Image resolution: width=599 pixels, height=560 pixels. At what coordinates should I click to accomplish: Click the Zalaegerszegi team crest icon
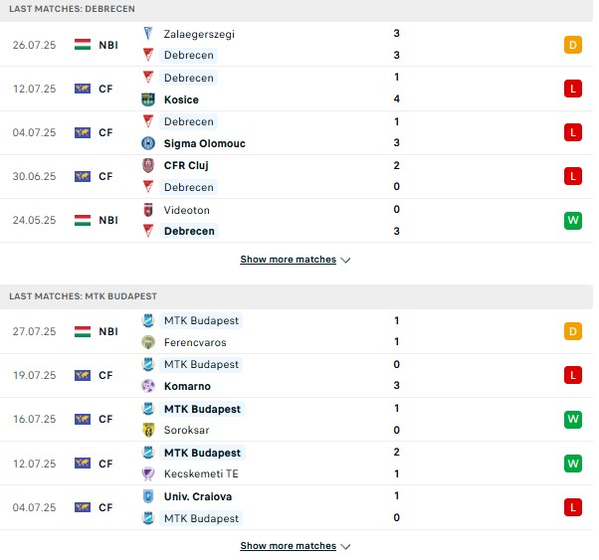pos(148,34)
